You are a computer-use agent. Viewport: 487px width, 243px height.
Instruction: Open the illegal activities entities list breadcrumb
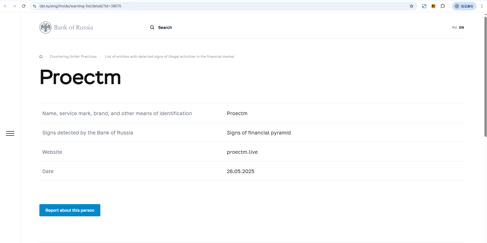169,56
